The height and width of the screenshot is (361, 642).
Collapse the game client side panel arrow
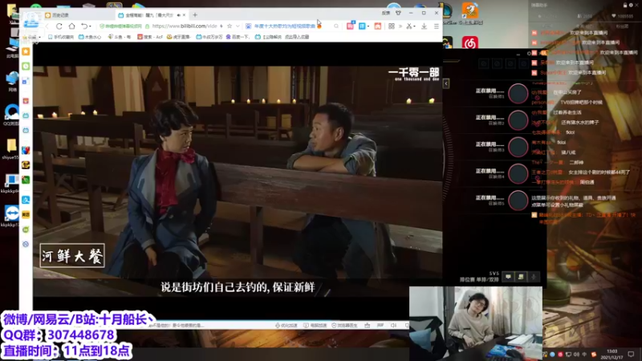coord(446,83)
